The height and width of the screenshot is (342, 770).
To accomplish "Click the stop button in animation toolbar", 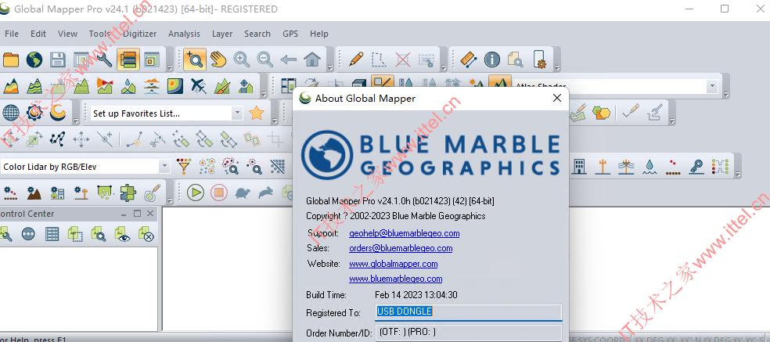I will (x=219, y=192).
